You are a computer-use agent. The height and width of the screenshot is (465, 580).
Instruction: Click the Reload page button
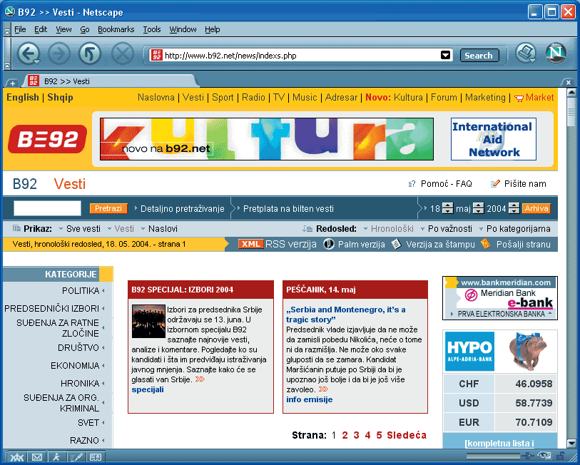pyautogui.click(x=90, y=54)
